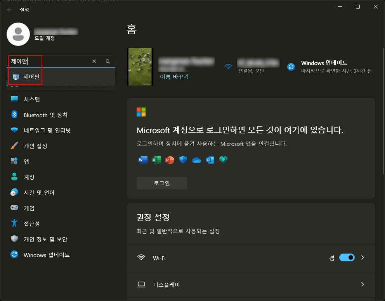
Task: Open the 접근성 settings category
Action: 61,224
